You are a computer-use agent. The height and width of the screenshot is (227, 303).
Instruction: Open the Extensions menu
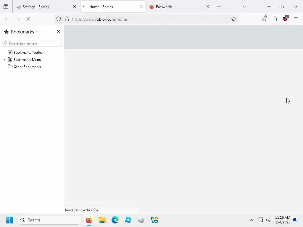pos(275,19)
